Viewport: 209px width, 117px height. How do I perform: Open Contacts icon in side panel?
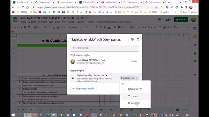(195, 53)
